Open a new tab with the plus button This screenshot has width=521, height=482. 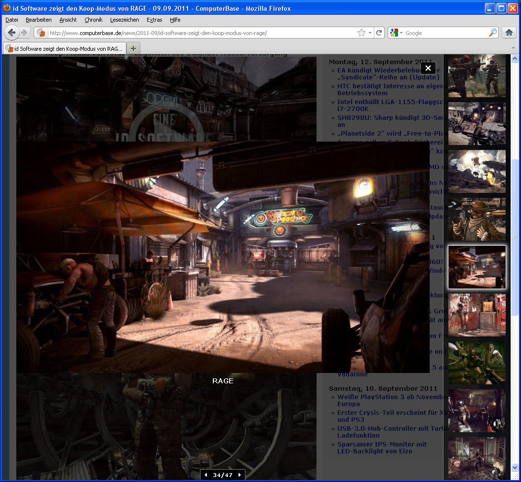(x=133, y=48)
